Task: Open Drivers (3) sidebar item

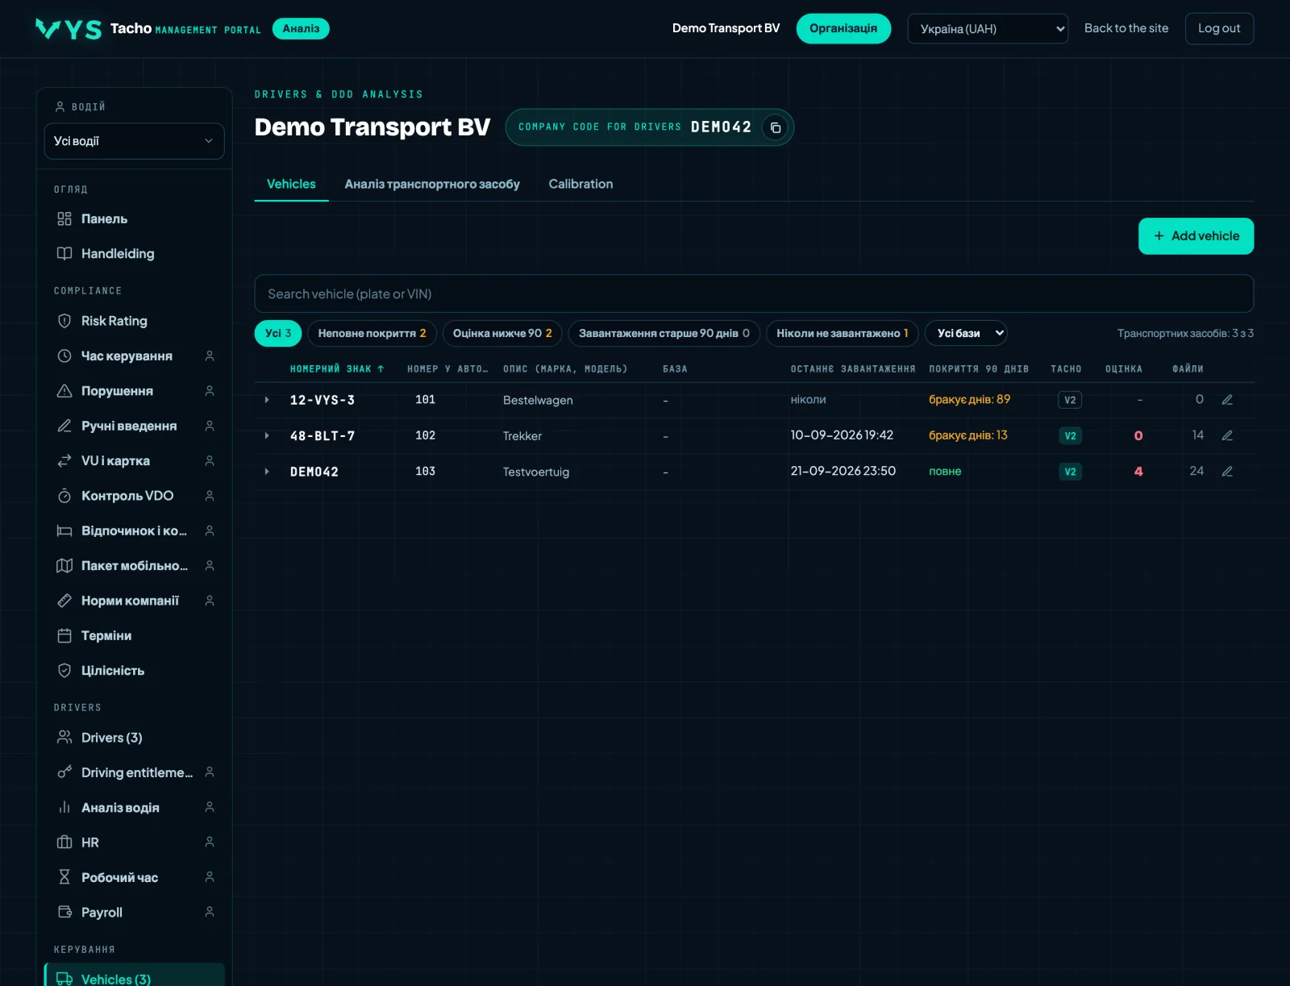Action: coord(134,738)
